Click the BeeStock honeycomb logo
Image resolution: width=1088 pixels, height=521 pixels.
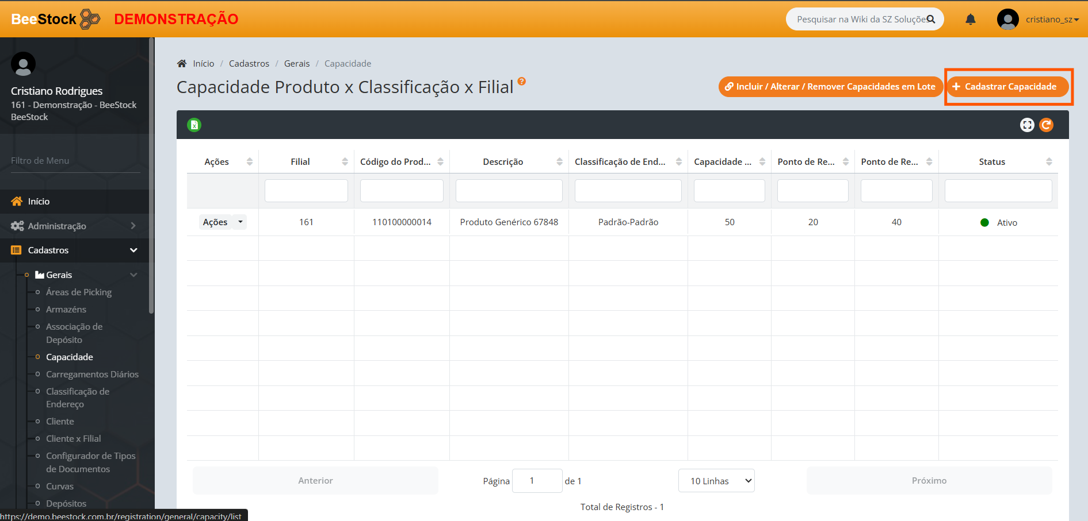coord(90,19)
